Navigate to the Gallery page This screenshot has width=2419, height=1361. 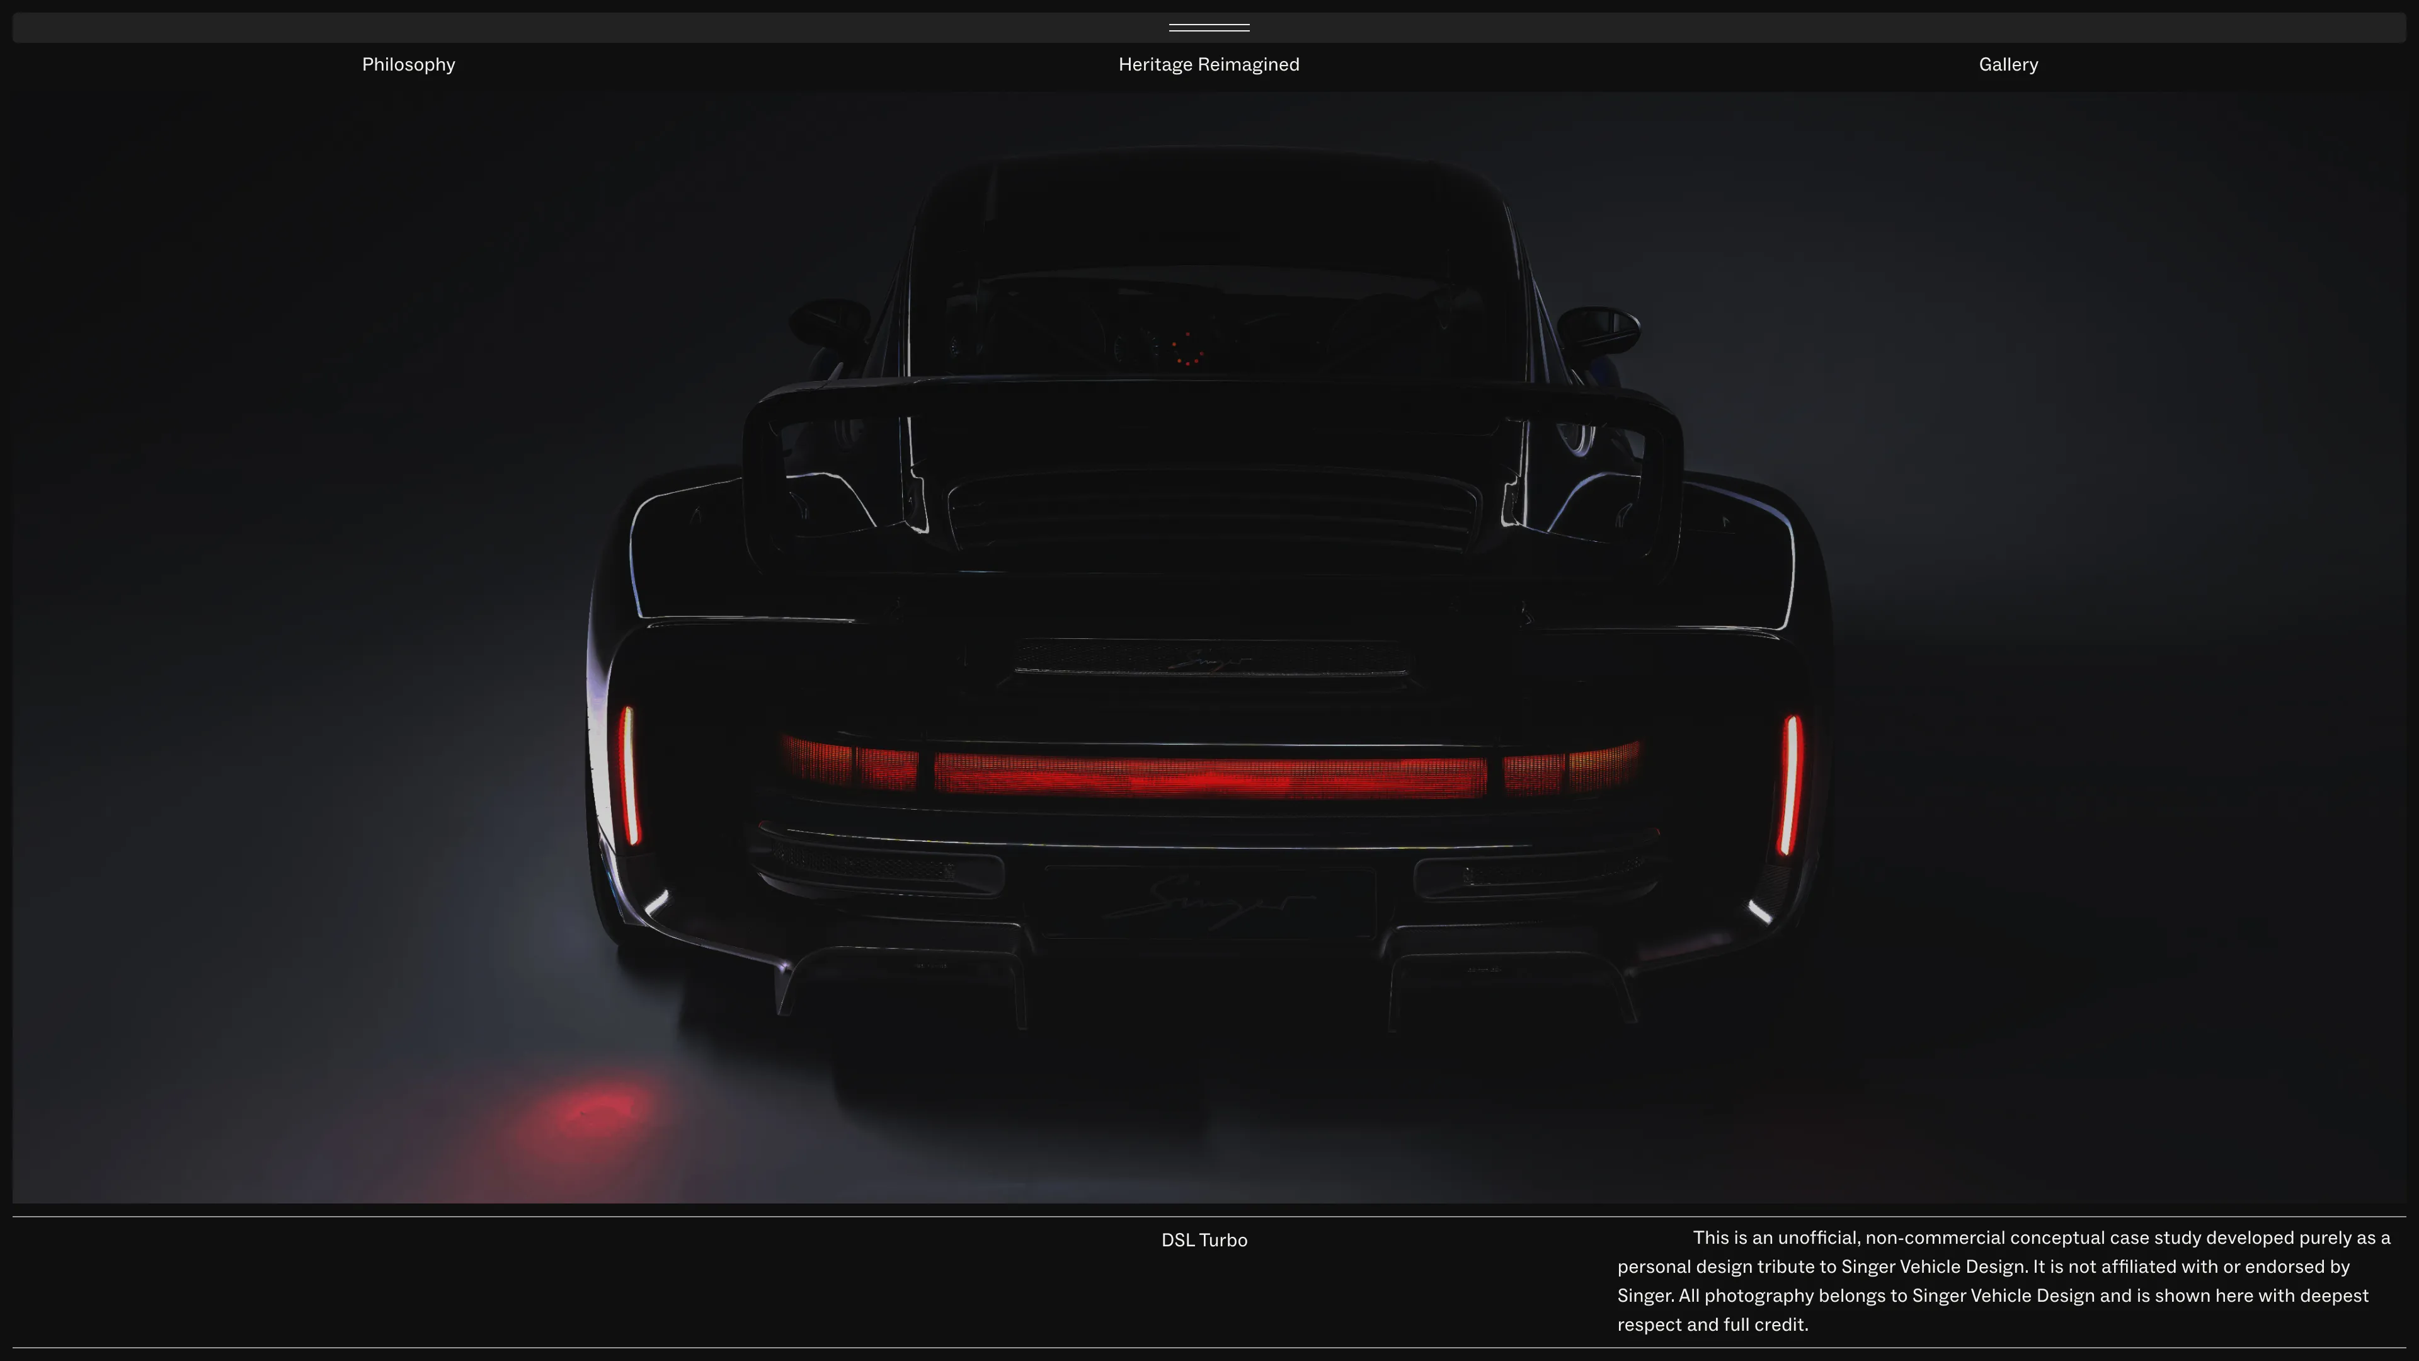pos(2009,65)
